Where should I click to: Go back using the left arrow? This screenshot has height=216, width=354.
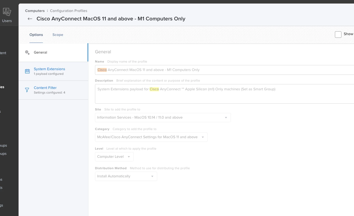[x=30, y=19]
